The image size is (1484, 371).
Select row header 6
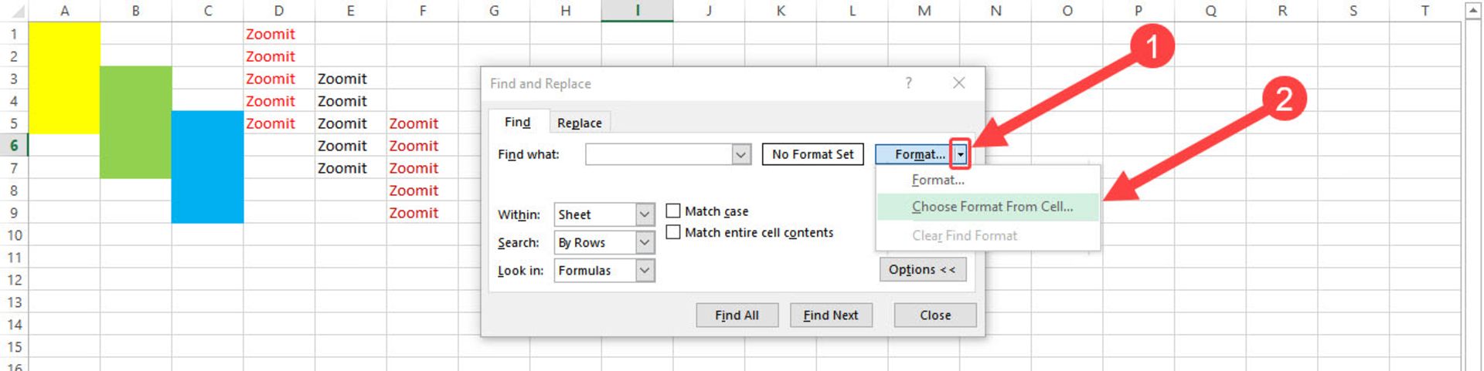tap(14, 145)
